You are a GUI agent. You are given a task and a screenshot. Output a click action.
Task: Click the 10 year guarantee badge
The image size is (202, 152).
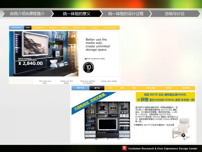(88, 67)
